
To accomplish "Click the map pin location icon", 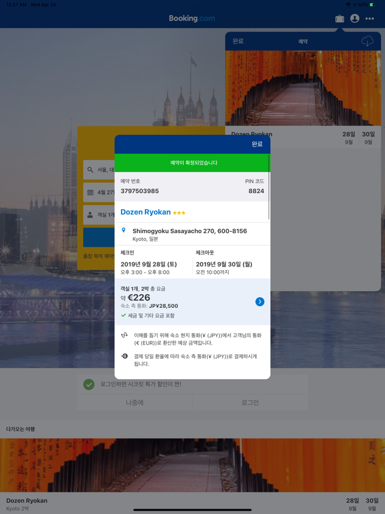I will coord(124,231).
